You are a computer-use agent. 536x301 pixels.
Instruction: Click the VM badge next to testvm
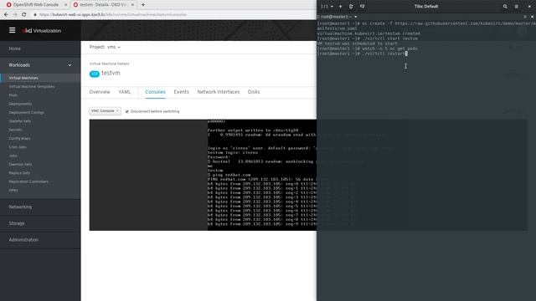pyautogui.click(x=95, y=74)
